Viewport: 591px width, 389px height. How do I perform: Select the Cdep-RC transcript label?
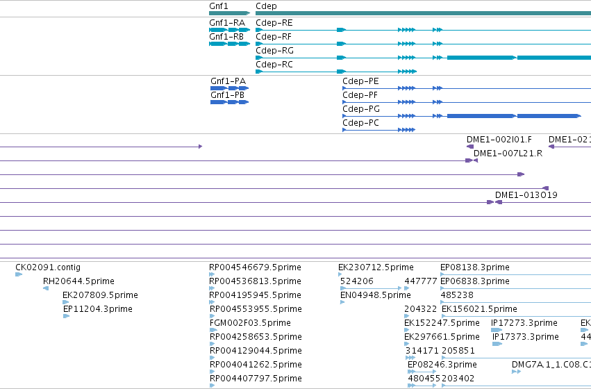coord(274,65)
